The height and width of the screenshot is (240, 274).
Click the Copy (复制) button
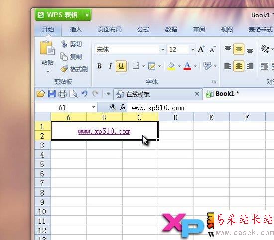tap(71, 57)
